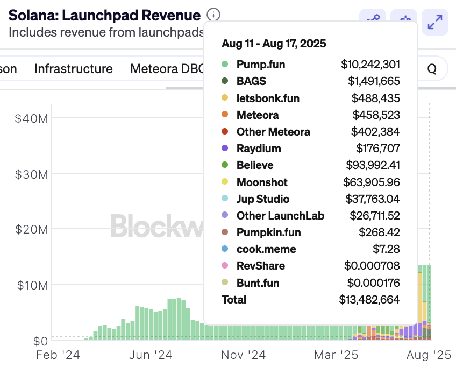The image size is (456, 367).
Task: Click the '$7.28' value
Action: pyautogui.click(x=387, y=249)
